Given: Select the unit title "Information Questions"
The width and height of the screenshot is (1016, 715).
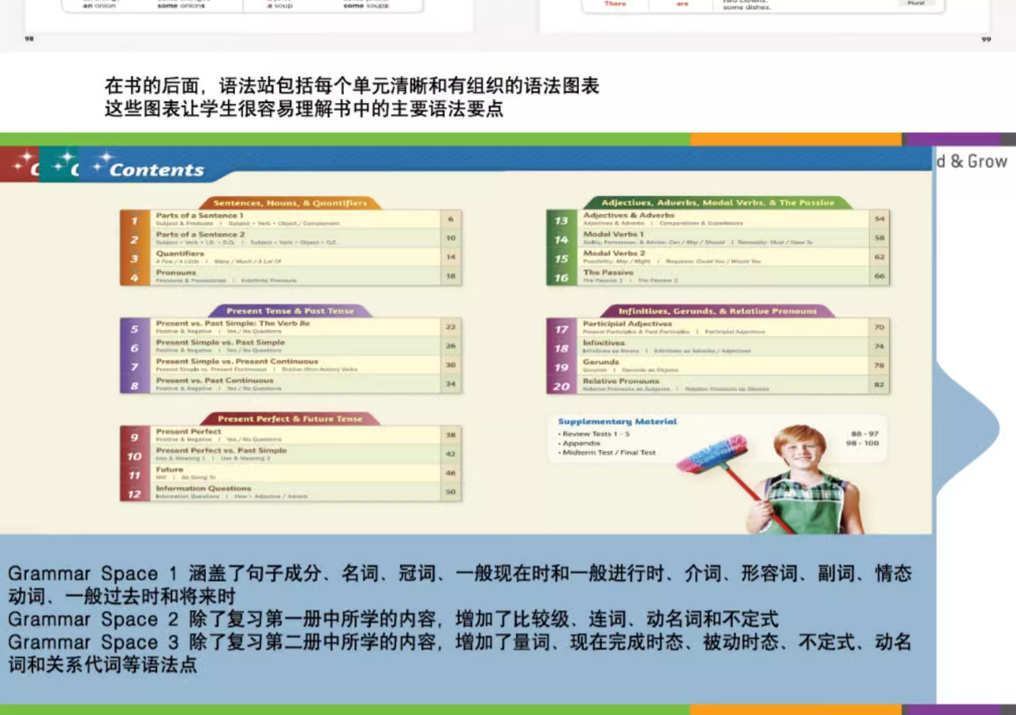Looking at the screenshot, I should tap(203, 488).
